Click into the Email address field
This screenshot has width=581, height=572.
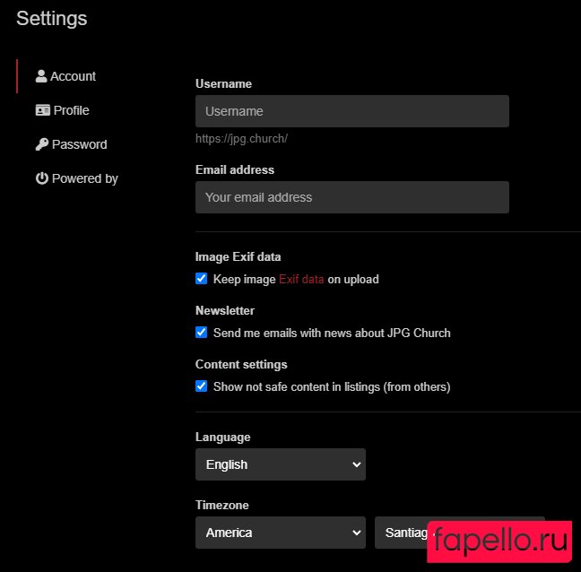(x=351, y=197)
